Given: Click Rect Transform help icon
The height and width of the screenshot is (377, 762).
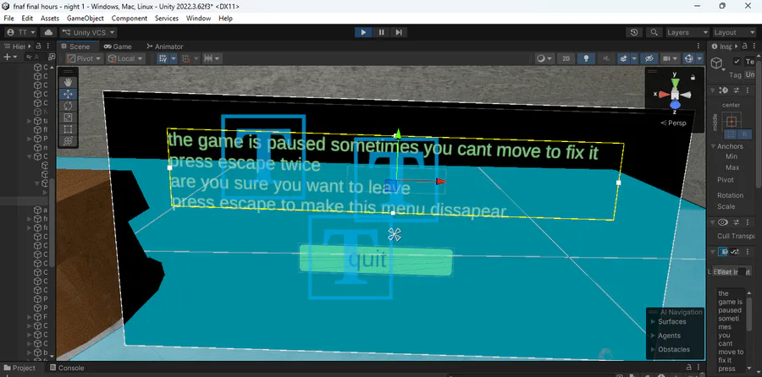Looking at the screenshot, I should 724,90.
